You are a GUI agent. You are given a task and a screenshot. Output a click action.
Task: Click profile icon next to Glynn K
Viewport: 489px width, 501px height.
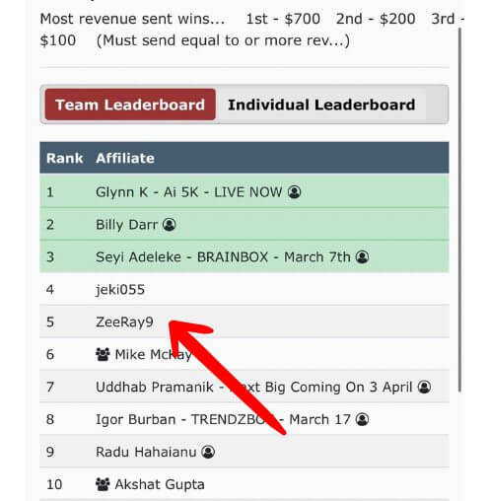tap(294, 192)
